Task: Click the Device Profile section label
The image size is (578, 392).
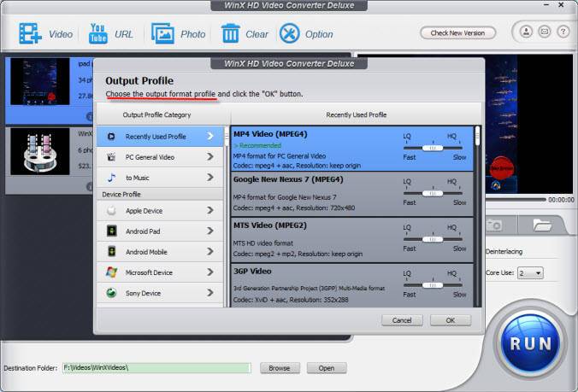Action: click(121, 195)
